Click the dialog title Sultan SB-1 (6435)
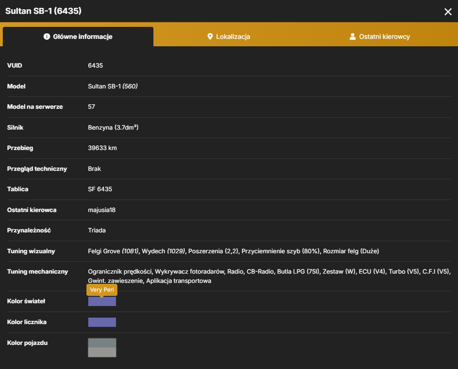 click(x=43, y=11)
